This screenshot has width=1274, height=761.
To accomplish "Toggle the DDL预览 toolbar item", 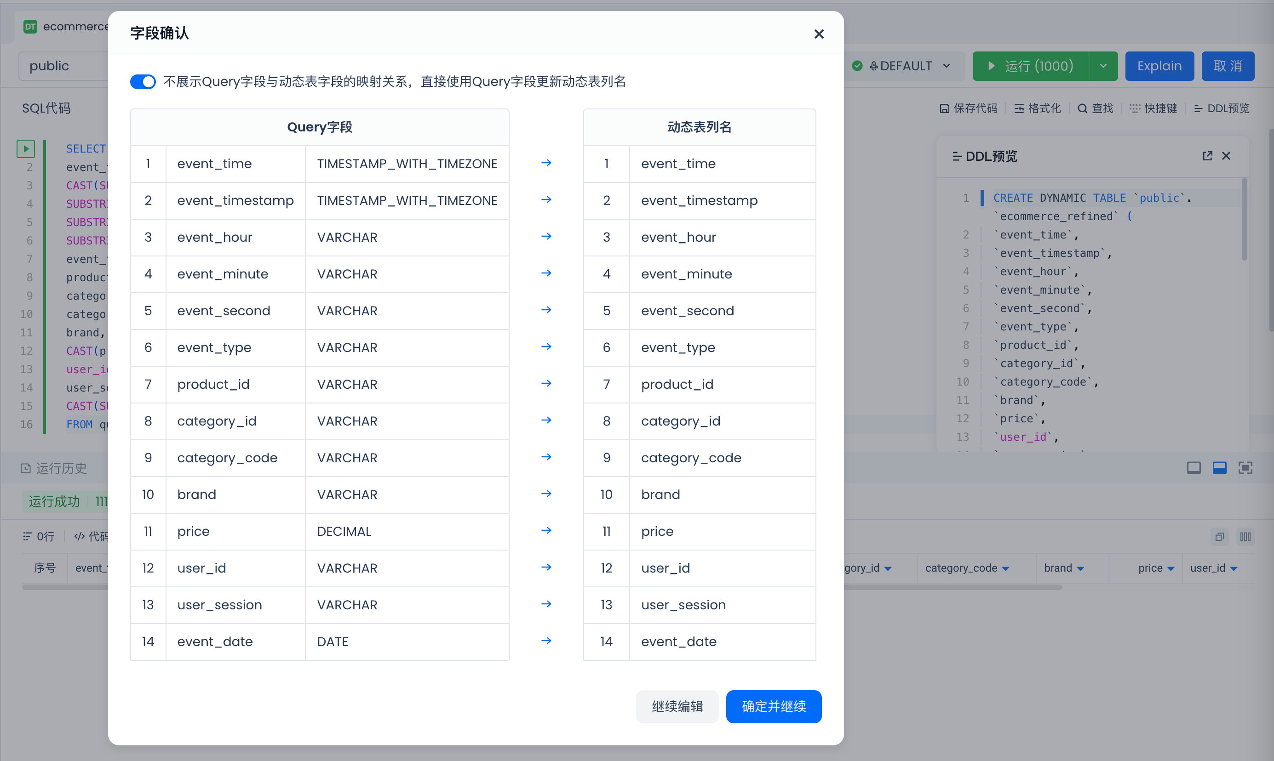I will tap(1221, 108).
